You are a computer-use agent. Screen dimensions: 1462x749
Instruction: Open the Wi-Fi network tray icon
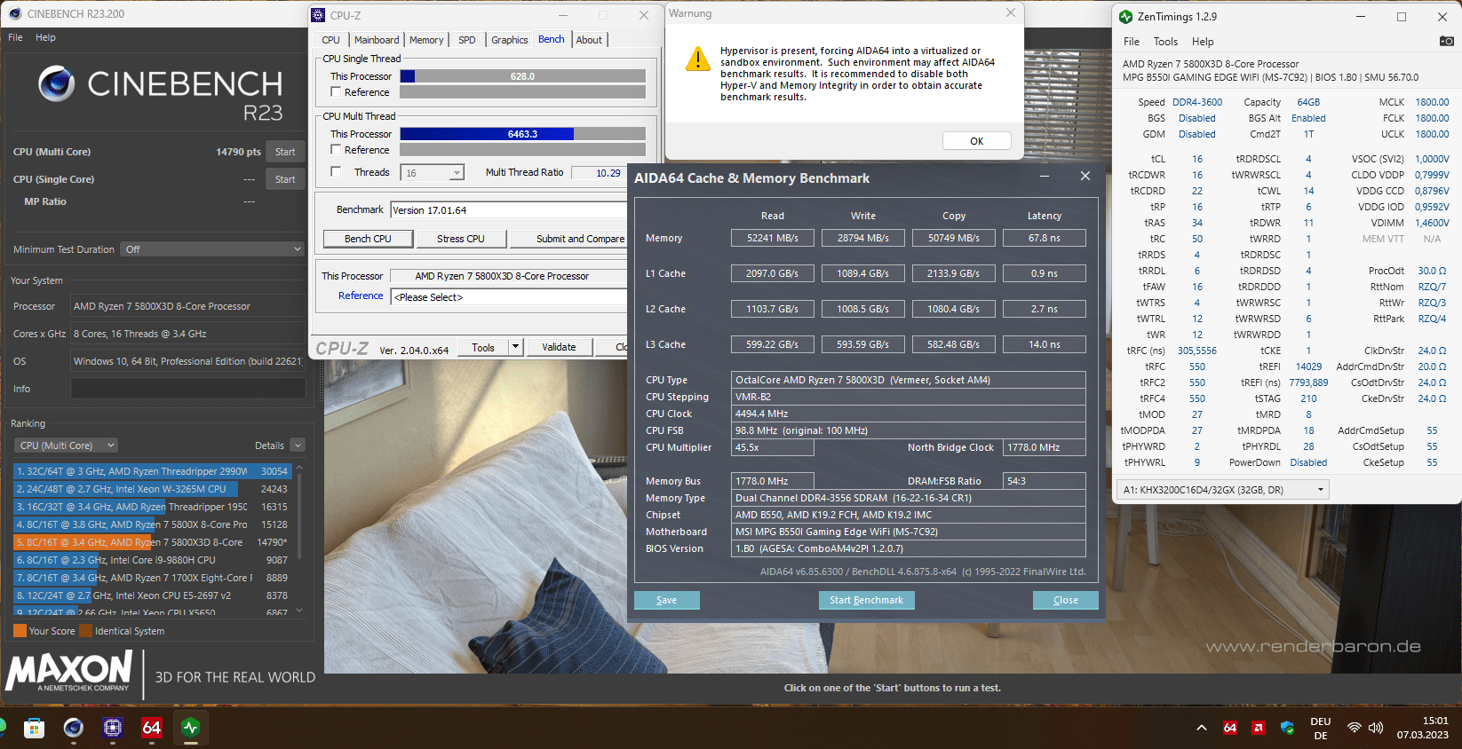coord(1354,728)
